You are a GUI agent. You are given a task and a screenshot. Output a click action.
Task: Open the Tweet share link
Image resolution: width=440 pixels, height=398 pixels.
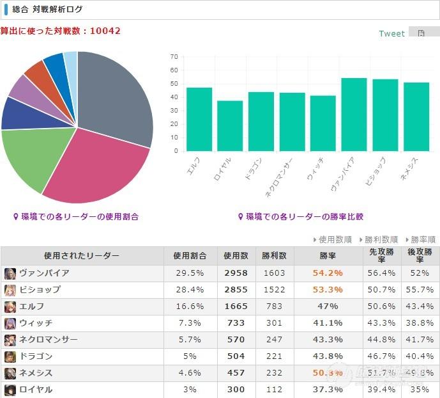[391, 33]
